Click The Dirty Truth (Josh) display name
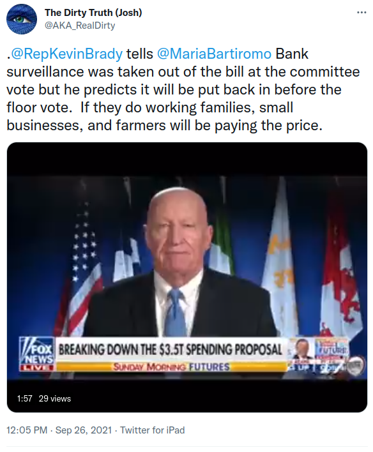This screenshot has width=373, height=452. (x=93, y=13)
